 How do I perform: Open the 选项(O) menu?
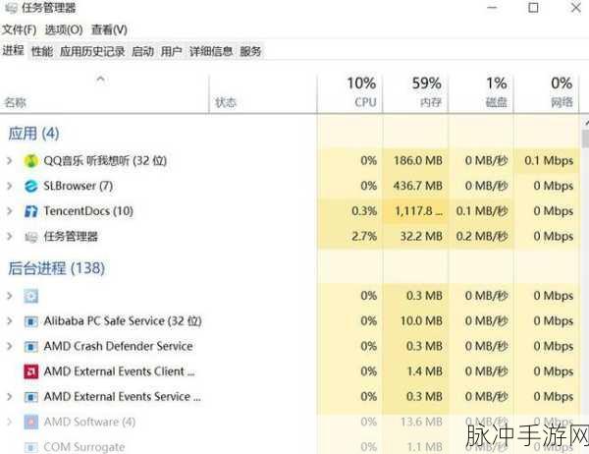64,29
